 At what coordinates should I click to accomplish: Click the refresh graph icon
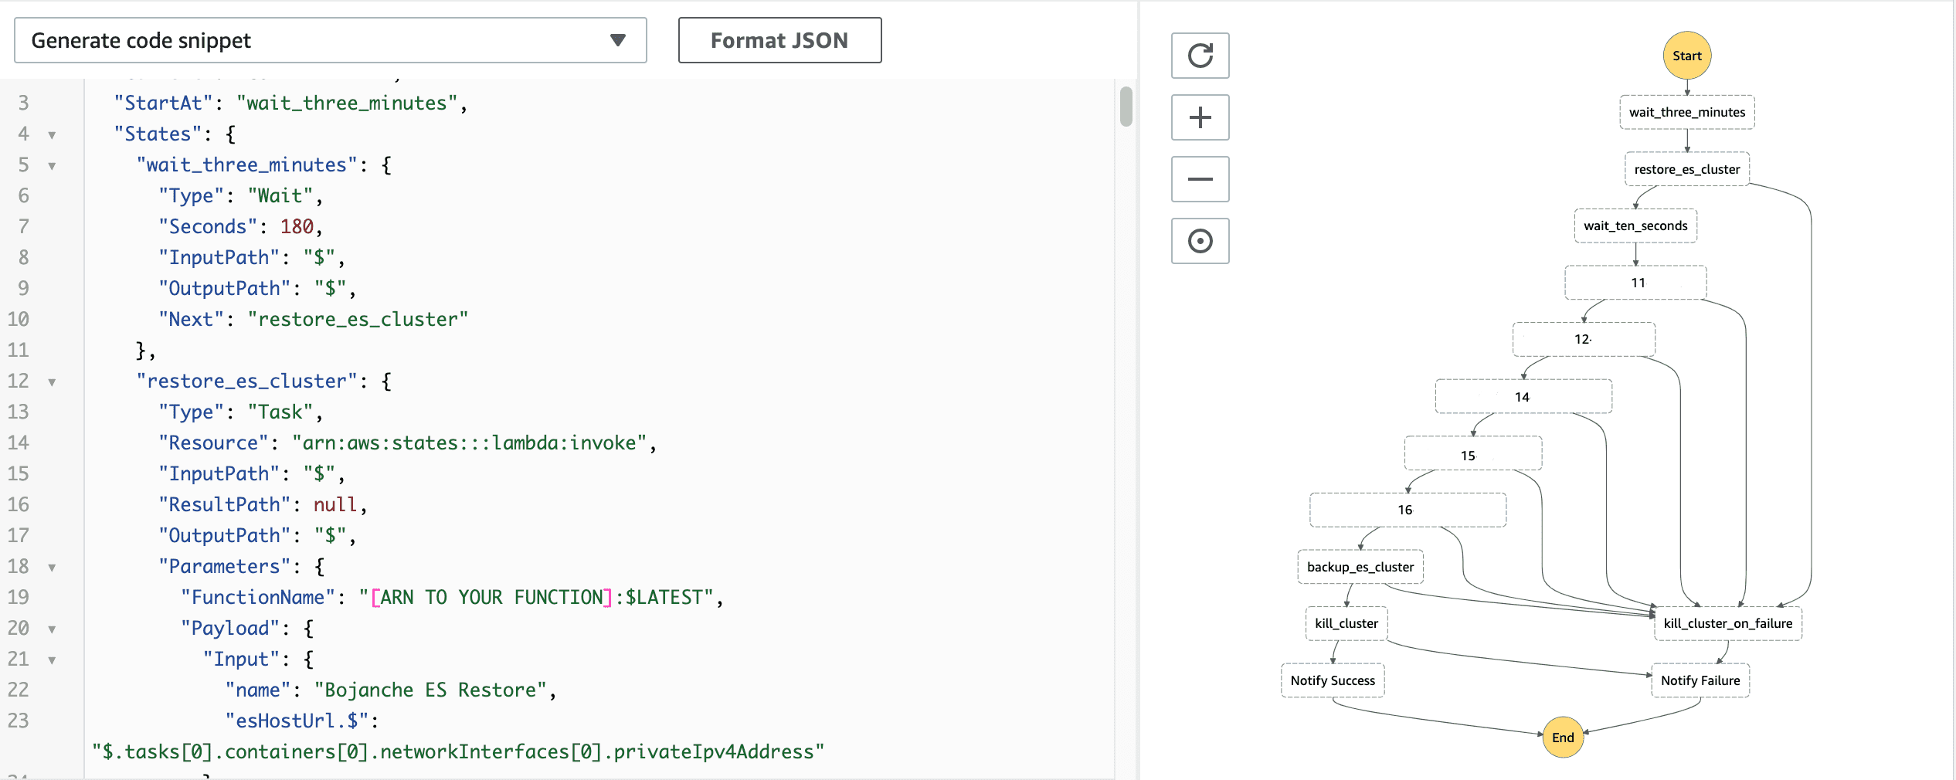coord(1200,56)
